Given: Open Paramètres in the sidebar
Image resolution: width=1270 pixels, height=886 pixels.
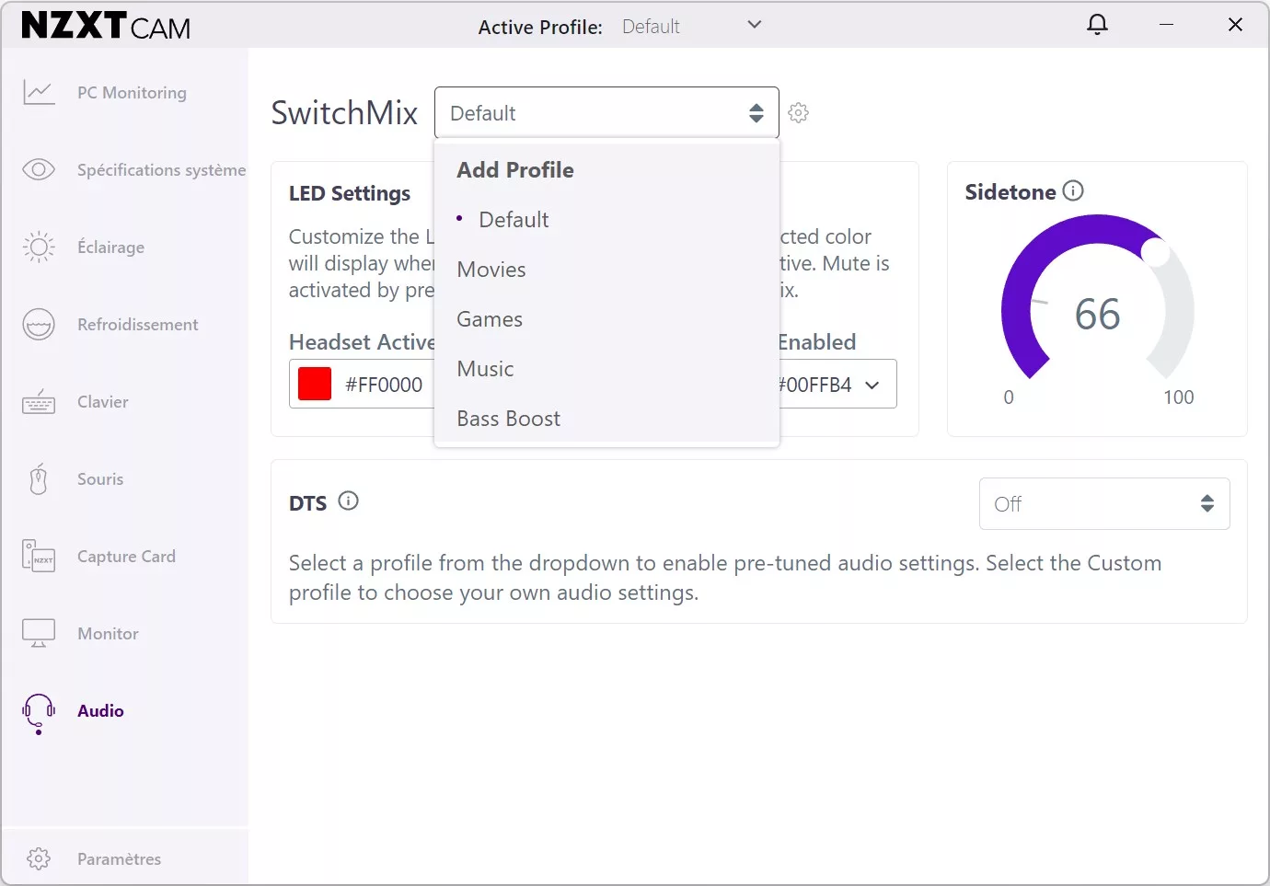Looking at the screenshot, I should pos(119,858).
